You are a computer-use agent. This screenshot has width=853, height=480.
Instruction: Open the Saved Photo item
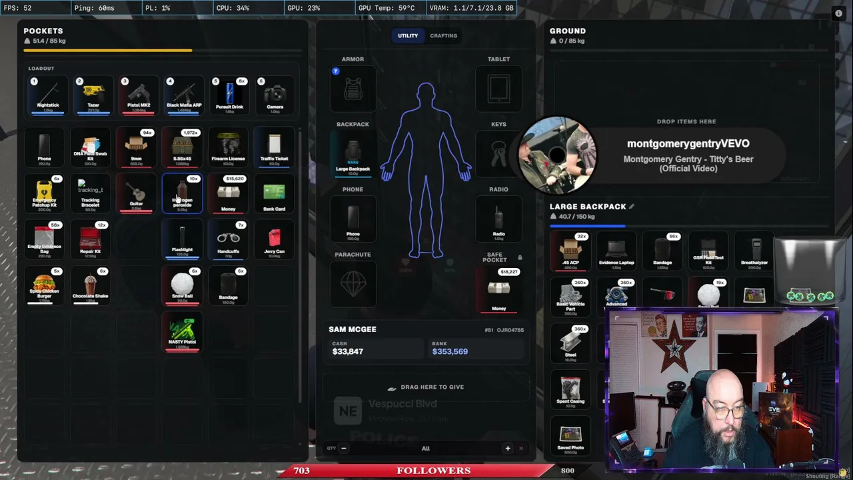click(x=570, y=435)
